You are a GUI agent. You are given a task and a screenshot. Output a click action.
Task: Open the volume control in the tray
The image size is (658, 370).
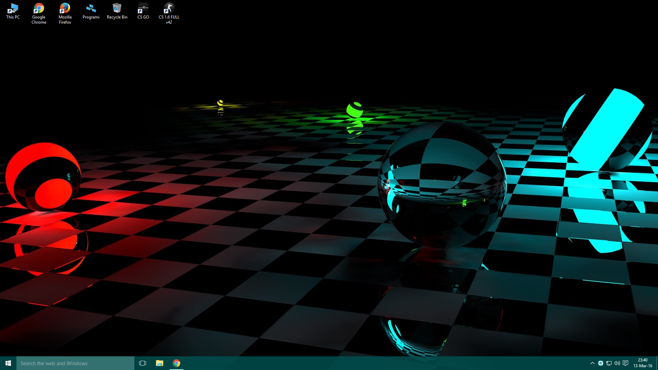617,363
